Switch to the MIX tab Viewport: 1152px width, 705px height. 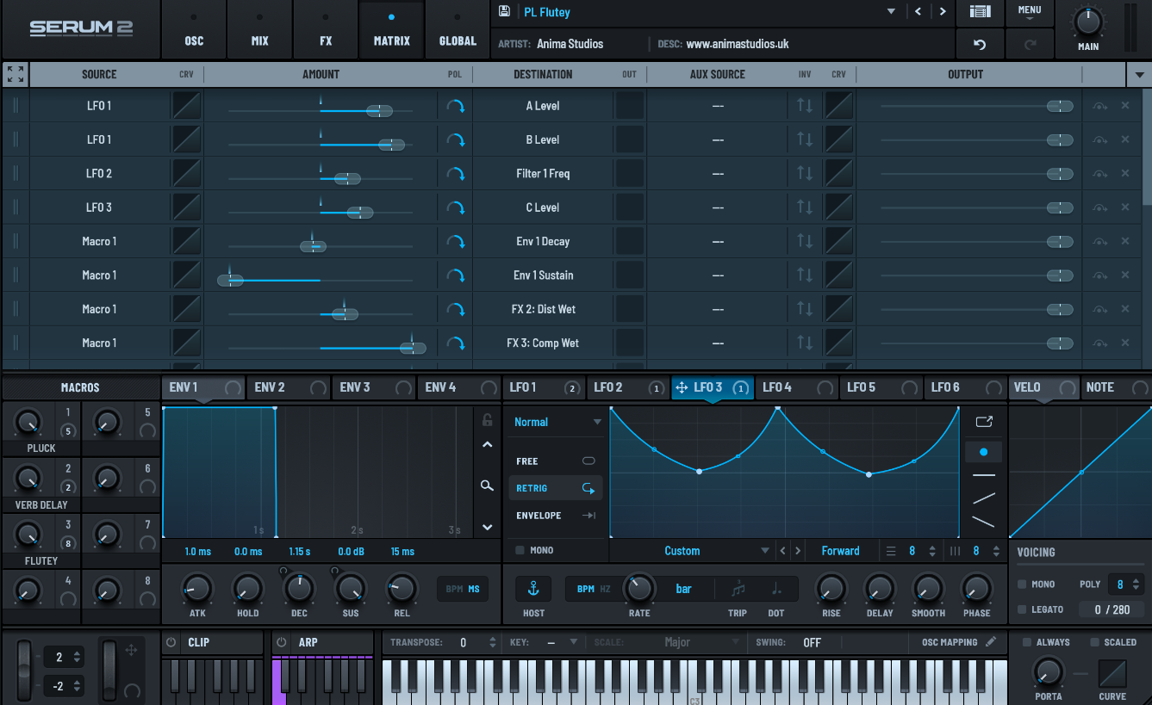(259, 29)
